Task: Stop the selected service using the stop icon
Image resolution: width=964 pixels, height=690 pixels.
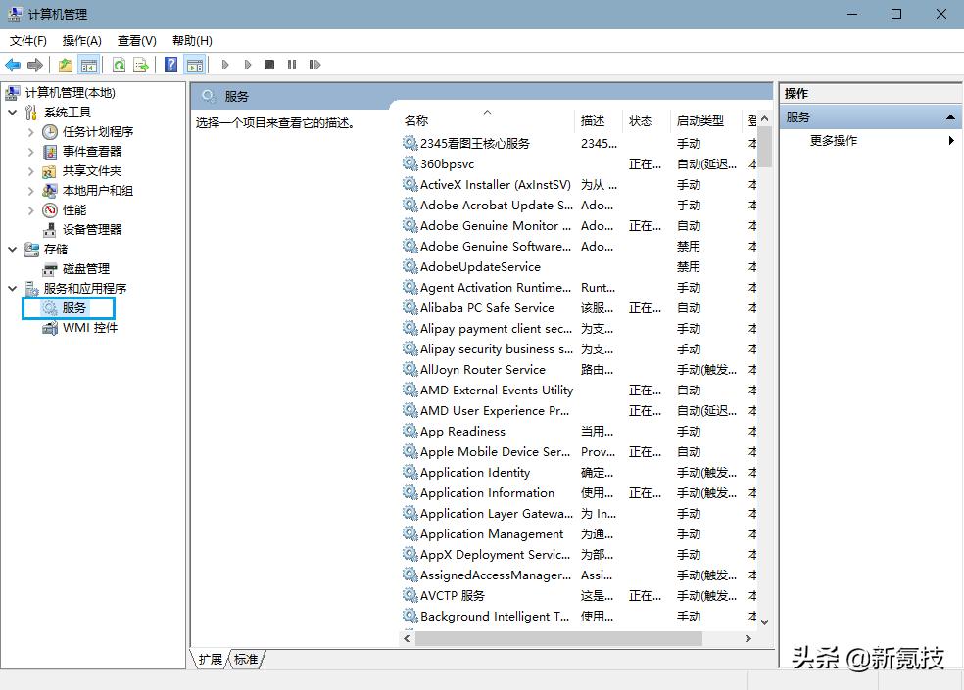Action: (x=269, y=65)
